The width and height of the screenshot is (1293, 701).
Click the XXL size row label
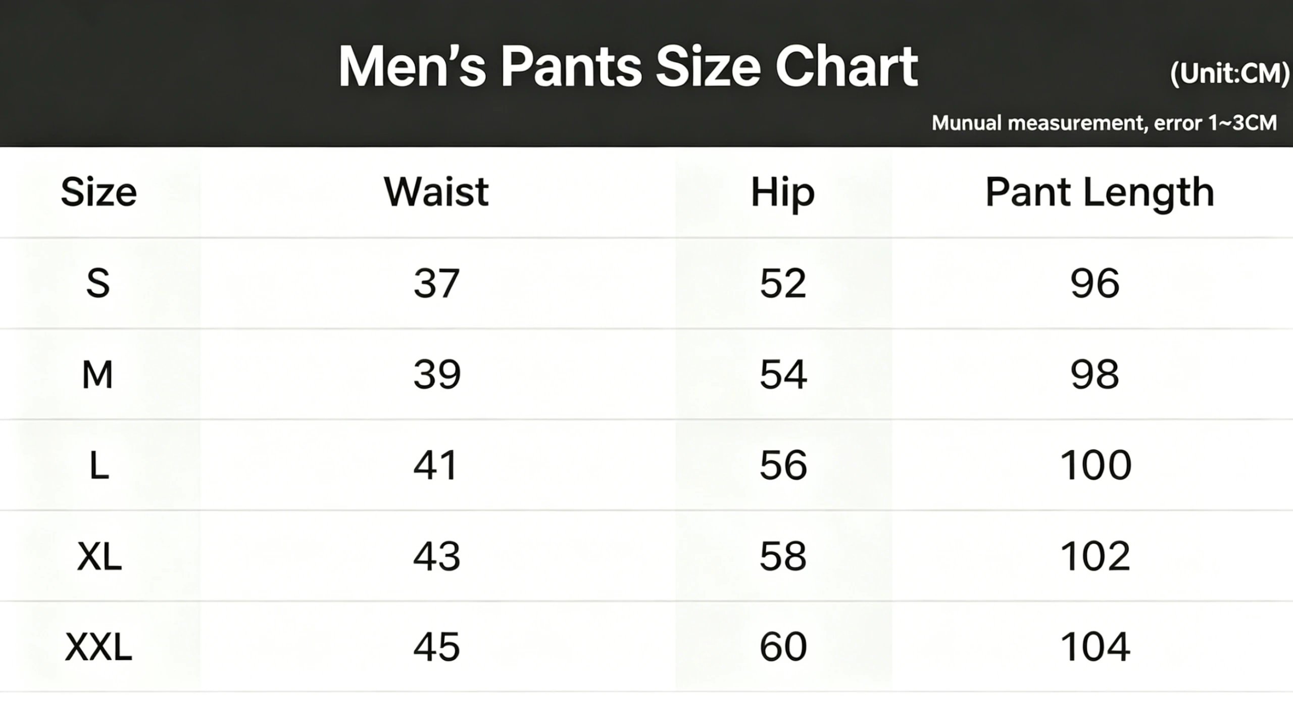tap(98, 647)
